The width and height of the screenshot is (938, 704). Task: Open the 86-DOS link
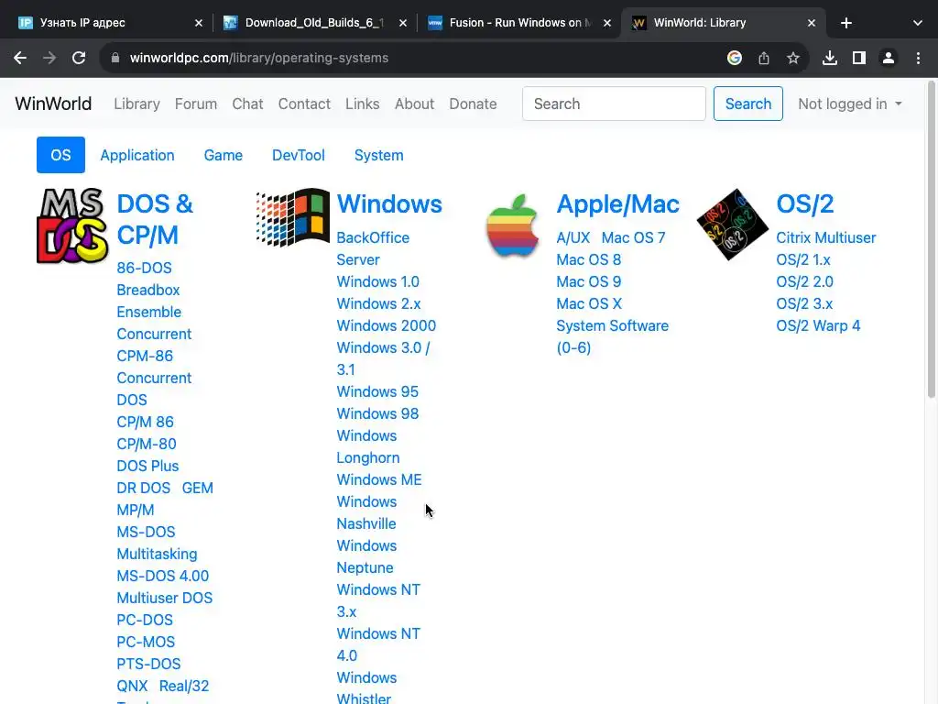144,268
